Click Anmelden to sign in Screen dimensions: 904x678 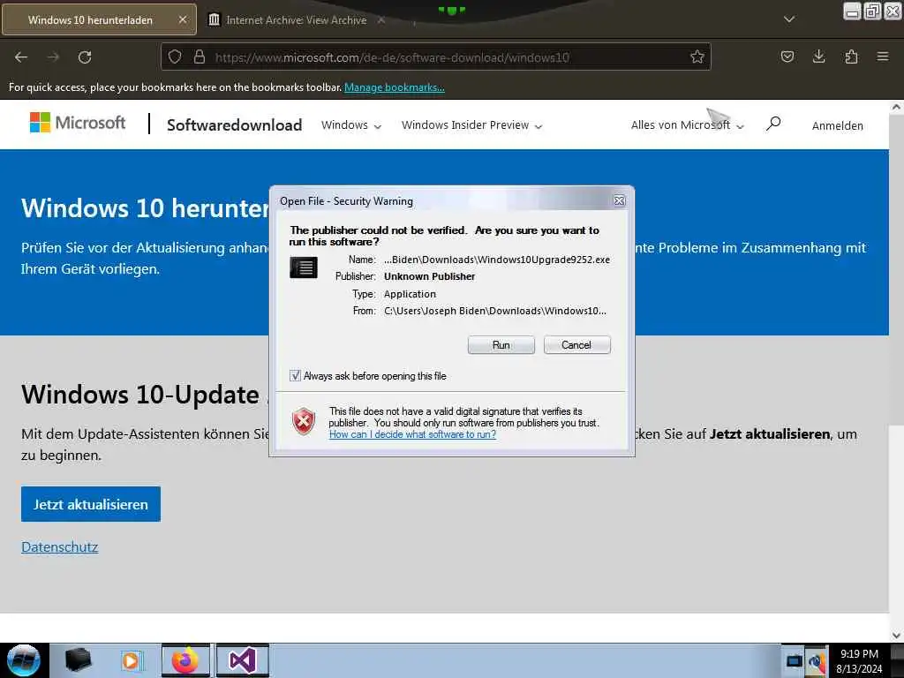[x=837, y=125]
